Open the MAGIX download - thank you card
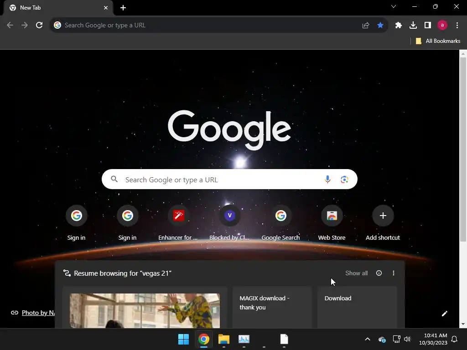Screen dimensions: 467x350 pos(272,307)
